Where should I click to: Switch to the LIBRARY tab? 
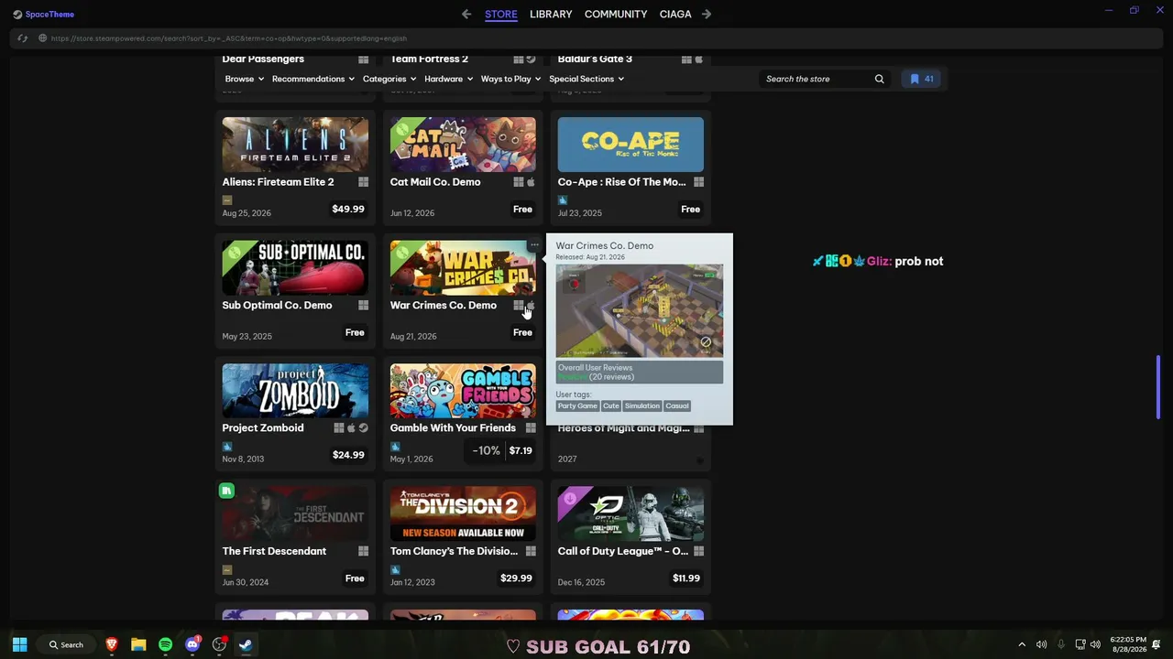551,14
